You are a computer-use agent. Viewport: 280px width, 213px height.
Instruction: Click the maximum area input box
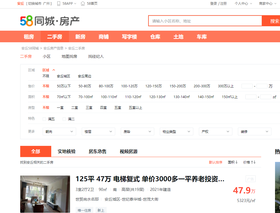pyautogui.click(x=266, y=97)
